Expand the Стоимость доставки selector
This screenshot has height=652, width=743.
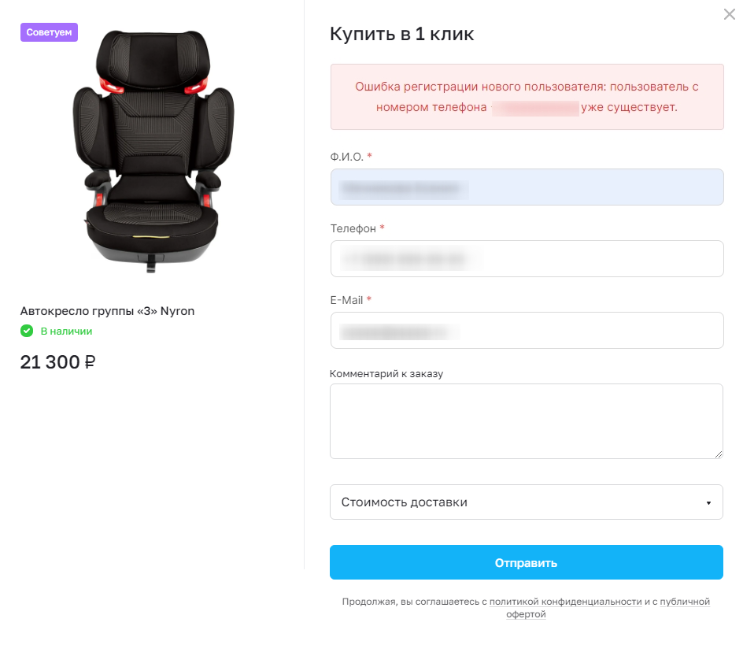(527, 502)
